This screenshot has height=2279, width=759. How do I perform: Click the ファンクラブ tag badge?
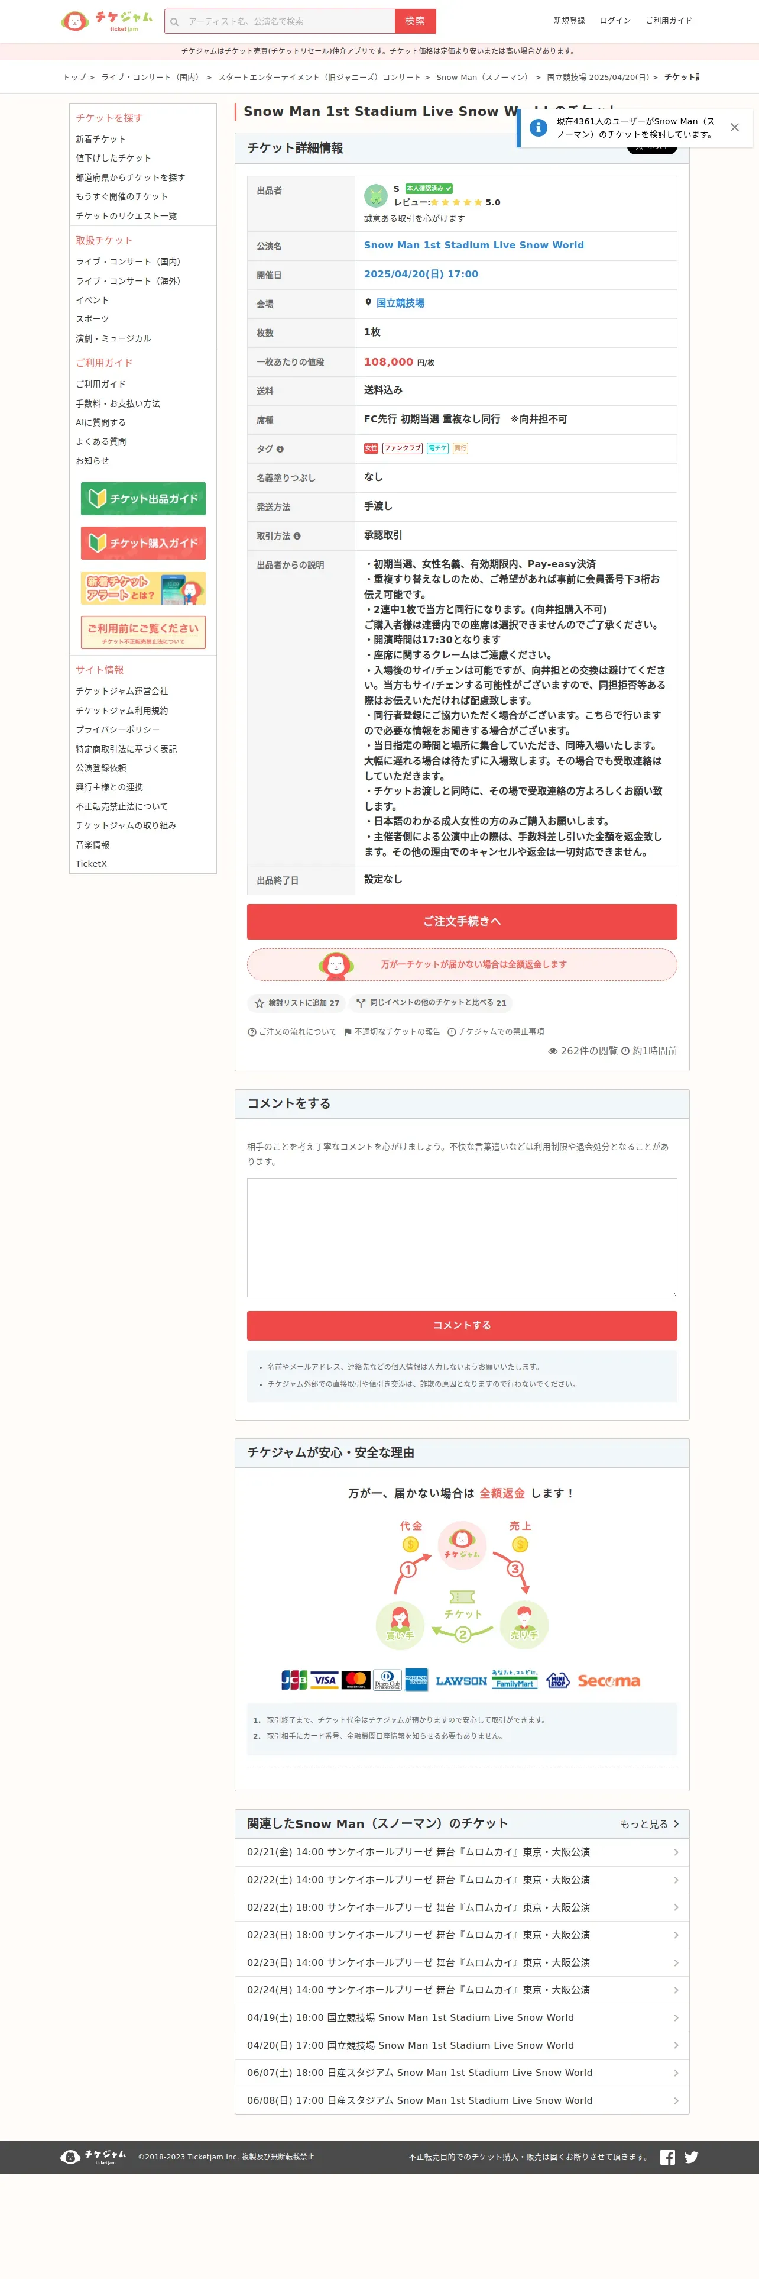point(403,448)
